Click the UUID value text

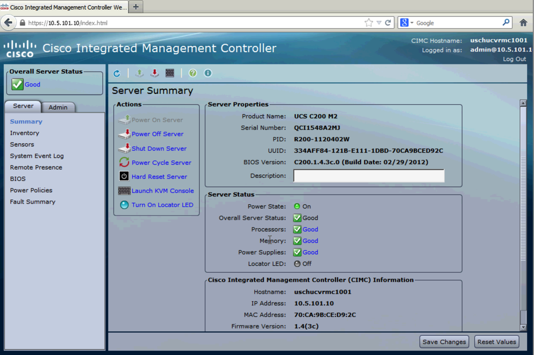point(368,150)
